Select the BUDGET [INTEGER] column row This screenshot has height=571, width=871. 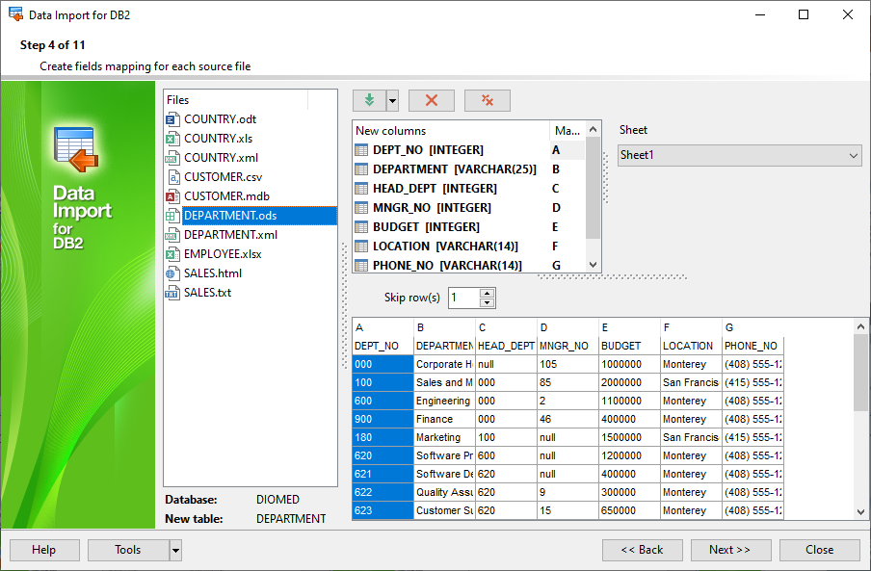(426, 227)
